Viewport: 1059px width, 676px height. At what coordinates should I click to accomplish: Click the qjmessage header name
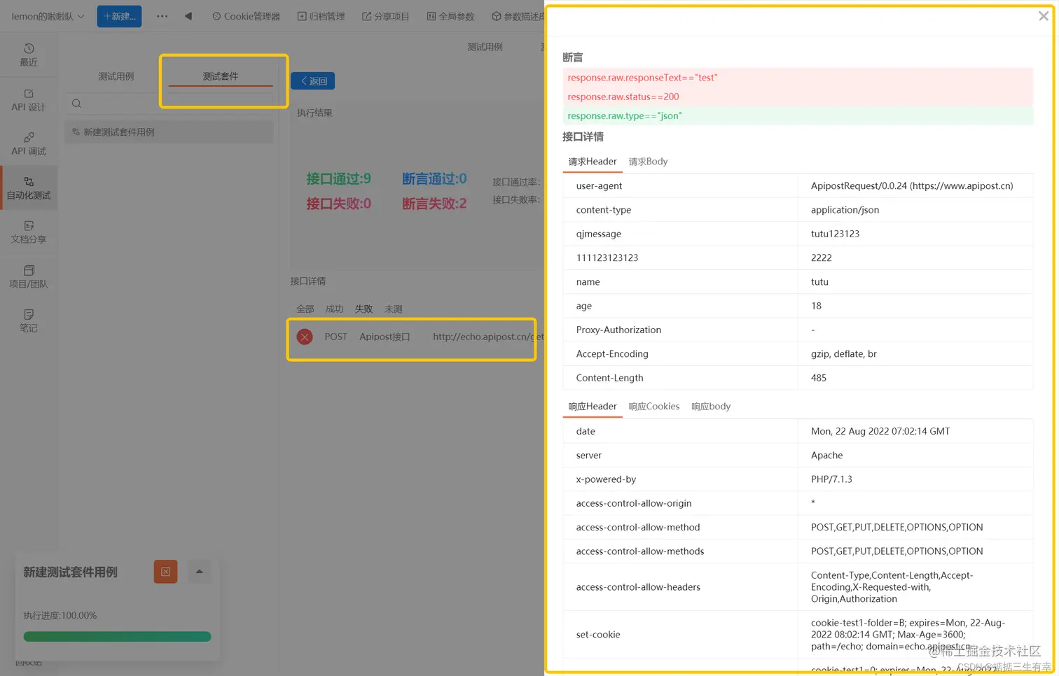pyautogui.click(x=599, y=234)
